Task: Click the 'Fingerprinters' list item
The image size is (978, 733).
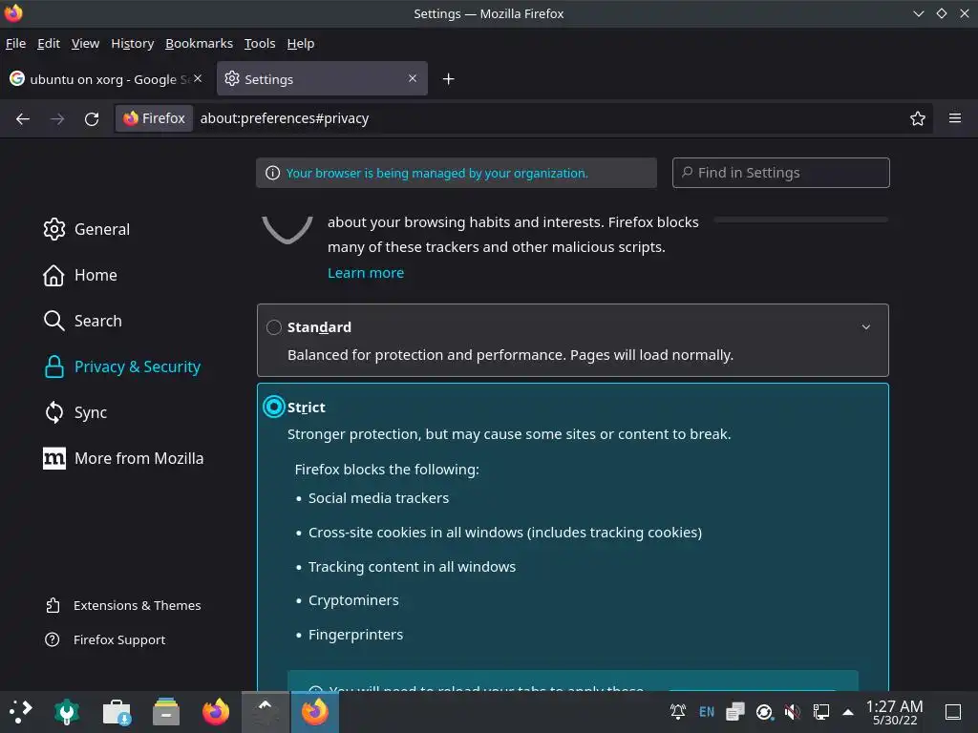Action: tap(355, 635)
